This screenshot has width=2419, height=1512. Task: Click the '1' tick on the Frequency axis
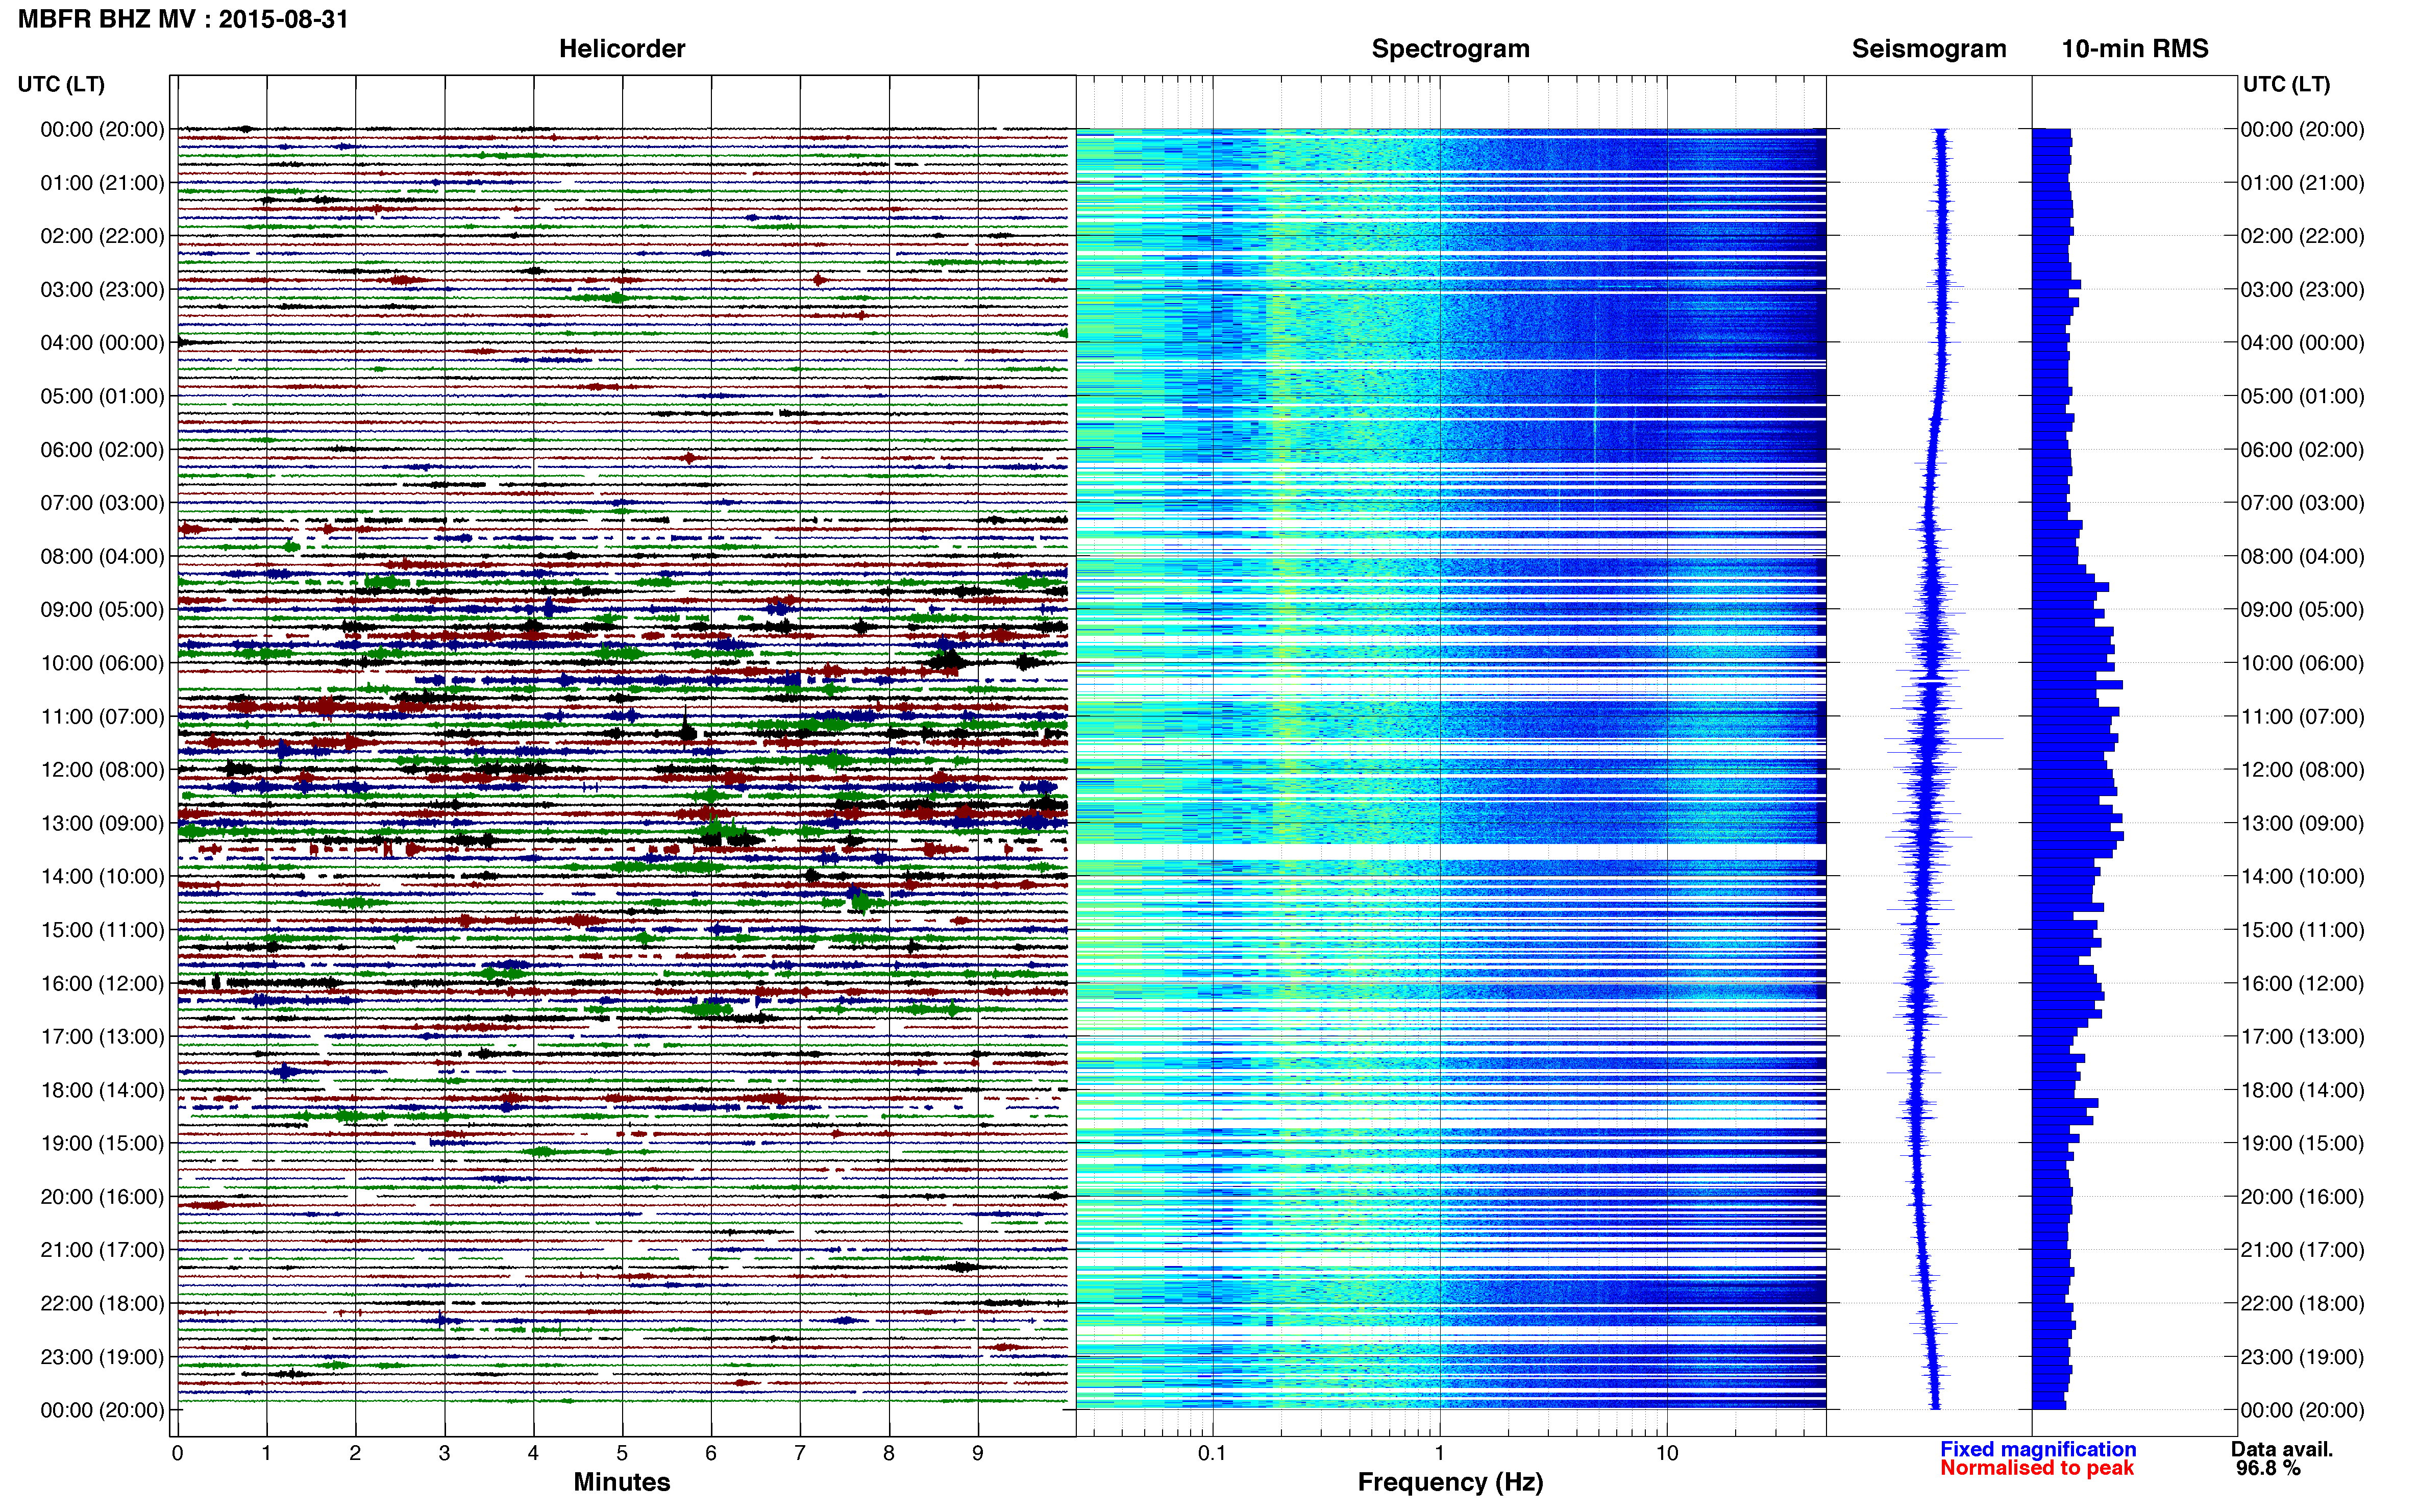[x=1439, y=1453]
